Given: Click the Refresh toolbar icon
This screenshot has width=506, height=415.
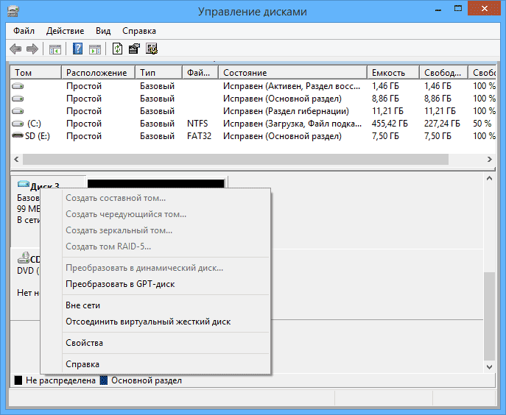Looking at the screenshot, I should (x=117, y=49).
